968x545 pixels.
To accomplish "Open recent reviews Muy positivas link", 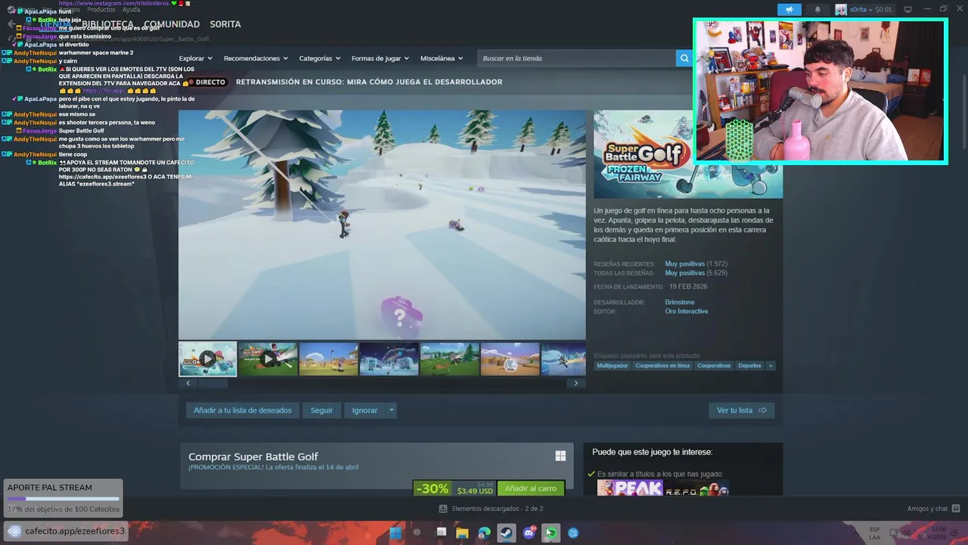I will [x=685, y=264].
